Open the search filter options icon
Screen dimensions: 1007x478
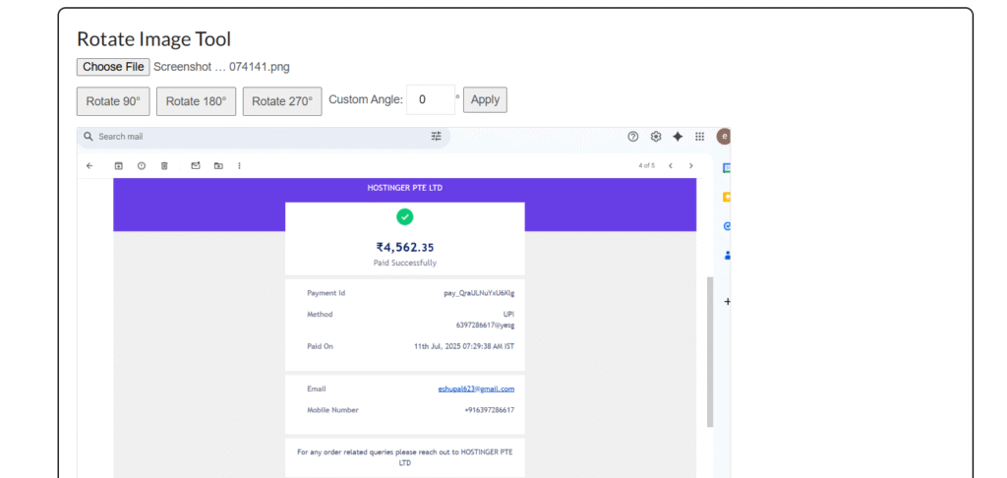point(437,137)
